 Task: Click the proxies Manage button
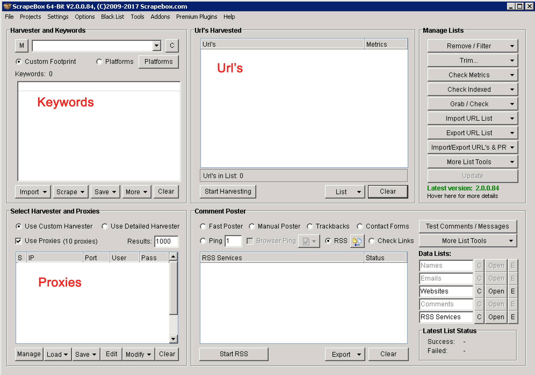click(29, 354)
